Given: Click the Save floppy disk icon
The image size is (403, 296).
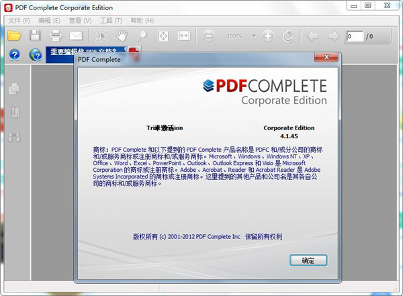Looking at the screenshot, I should [x=35, y=36].
